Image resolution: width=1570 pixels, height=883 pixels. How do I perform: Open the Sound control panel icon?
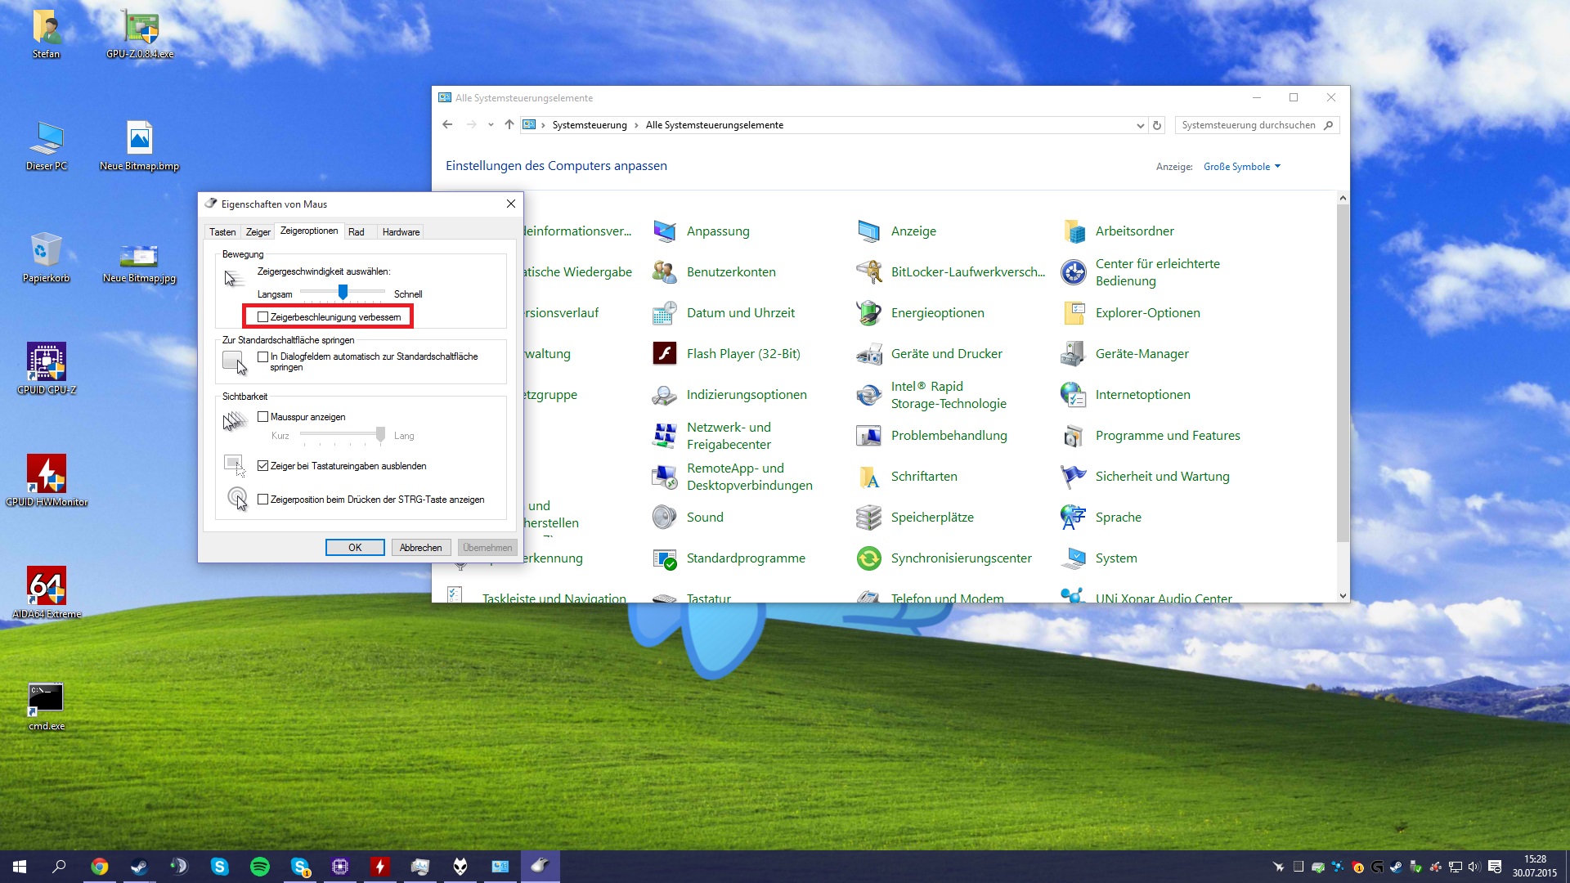click(x=664, y=518)
